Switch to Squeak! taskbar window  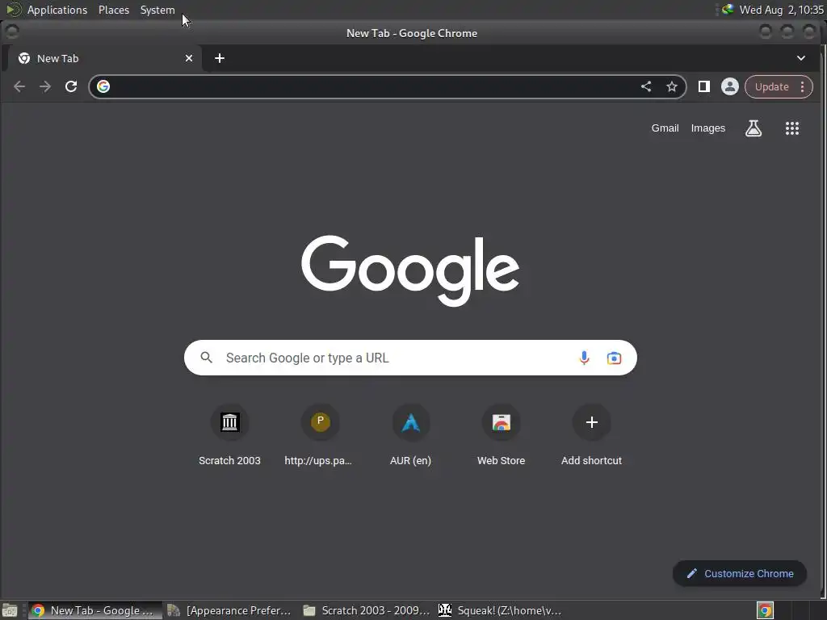[x=501, y=610]
